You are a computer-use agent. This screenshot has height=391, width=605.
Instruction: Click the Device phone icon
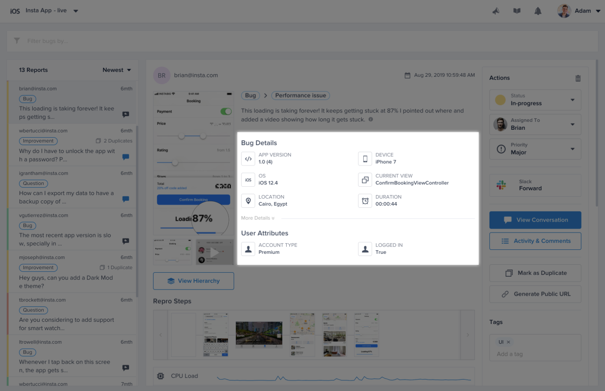(365, 158)
